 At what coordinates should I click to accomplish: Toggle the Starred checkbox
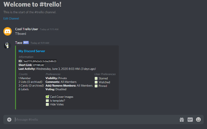click(96, 78)
